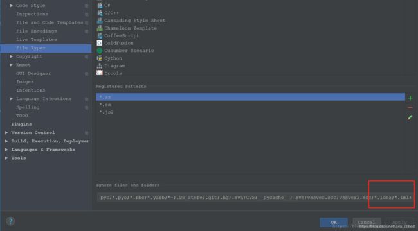
Task: Edit selected pattern with green pencil icon
Action: tap(410, 117)
